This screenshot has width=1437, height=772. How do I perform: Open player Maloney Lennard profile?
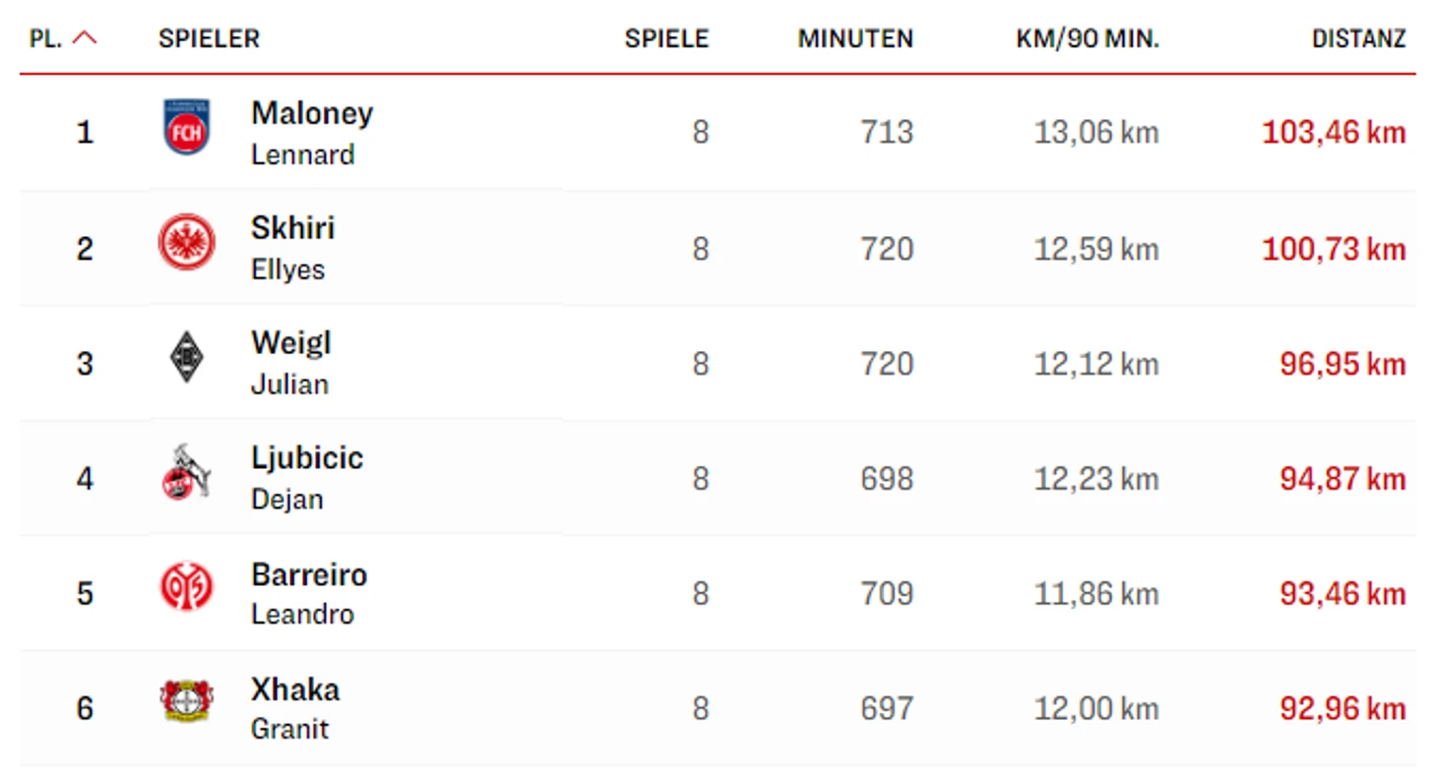(x=312, y=133)
